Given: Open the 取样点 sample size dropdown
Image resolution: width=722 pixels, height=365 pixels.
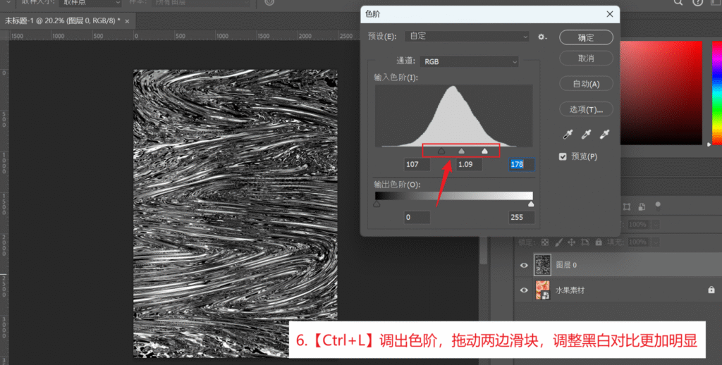Looking at the screenshot, I should [x=90, y=3].
